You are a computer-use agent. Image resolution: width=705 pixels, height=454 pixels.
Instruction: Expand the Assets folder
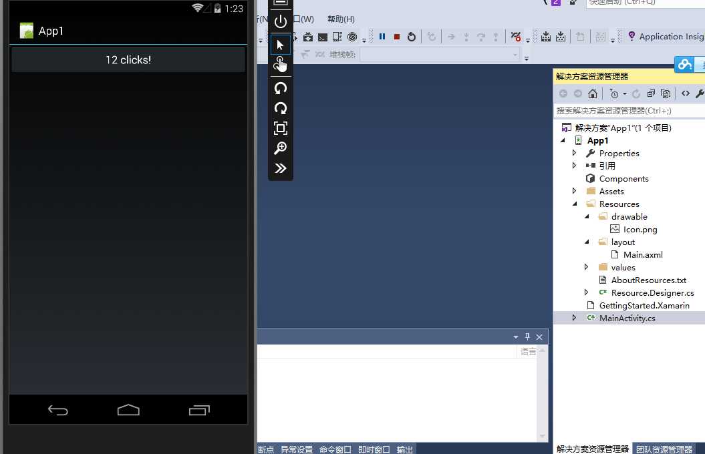coord(574,192)
